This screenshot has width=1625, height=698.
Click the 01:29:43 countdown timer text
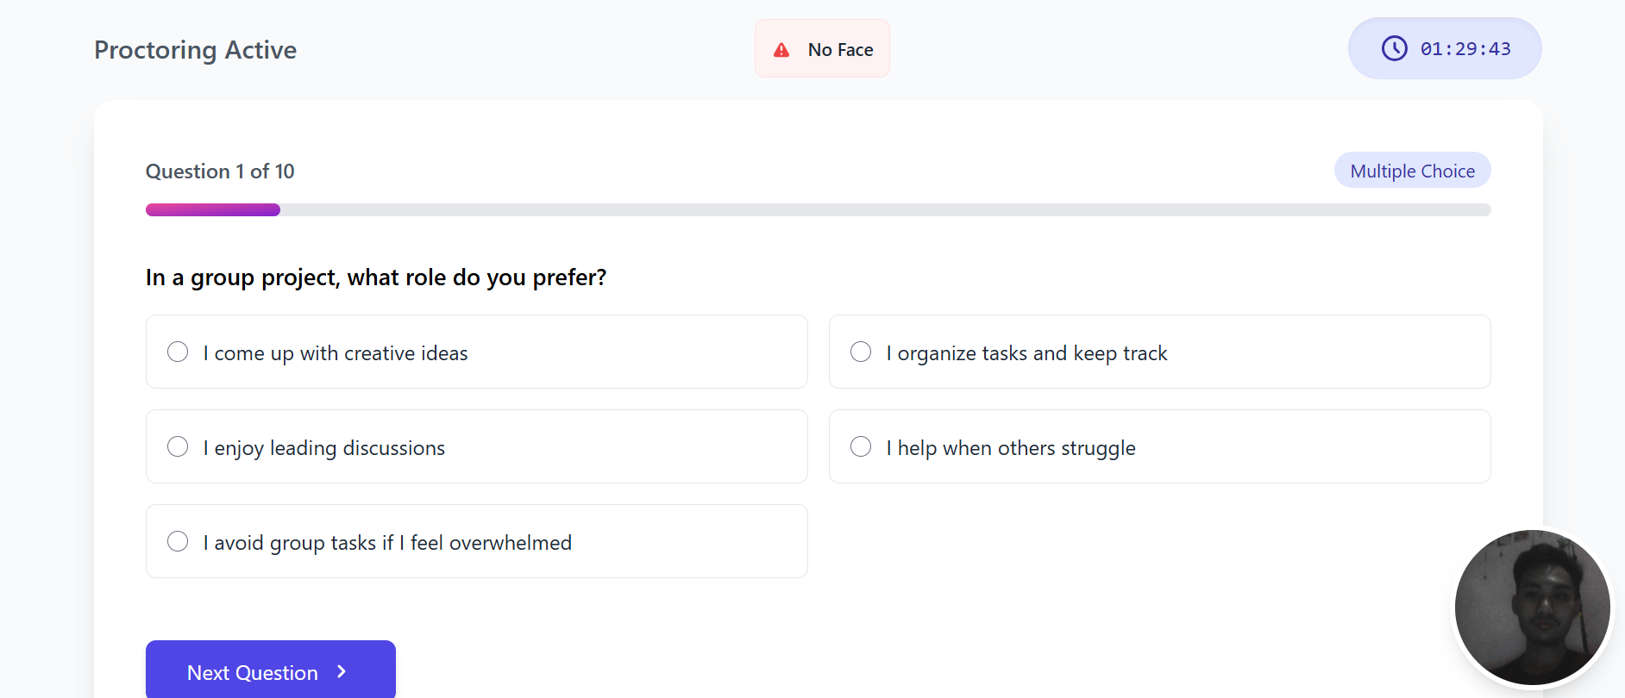tap(1465, 49)
